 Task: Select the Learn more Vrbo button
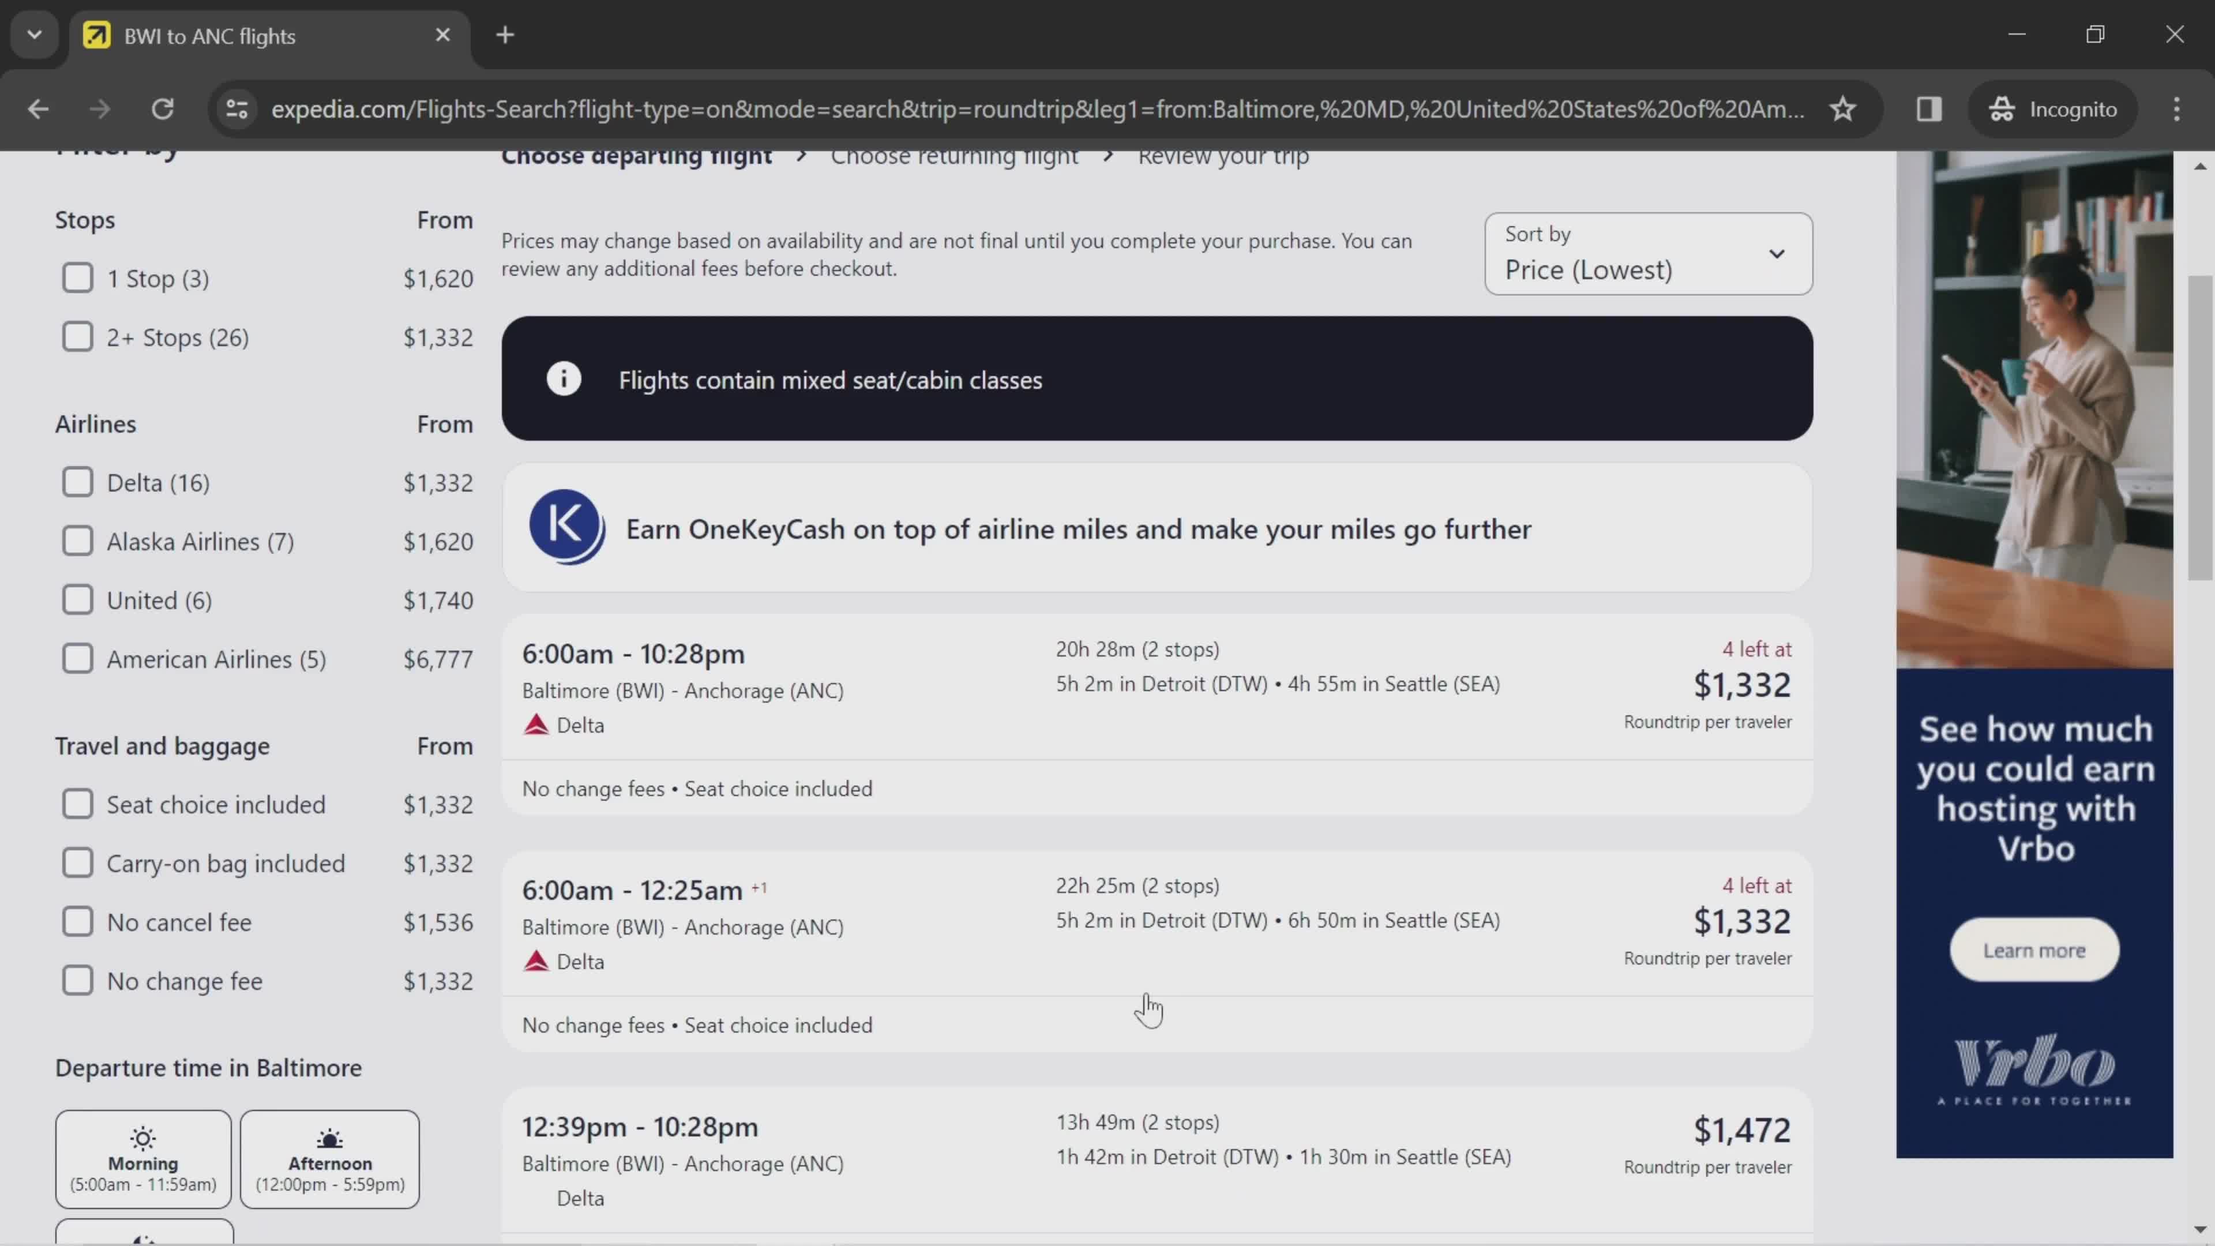tap(2037, 949)
